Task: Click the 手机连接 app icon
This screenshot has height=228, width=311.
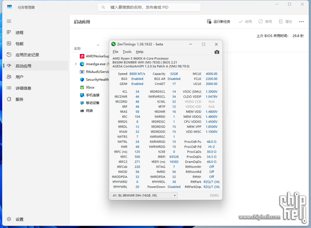Action: pyautogui.click(x=82, y=95)
